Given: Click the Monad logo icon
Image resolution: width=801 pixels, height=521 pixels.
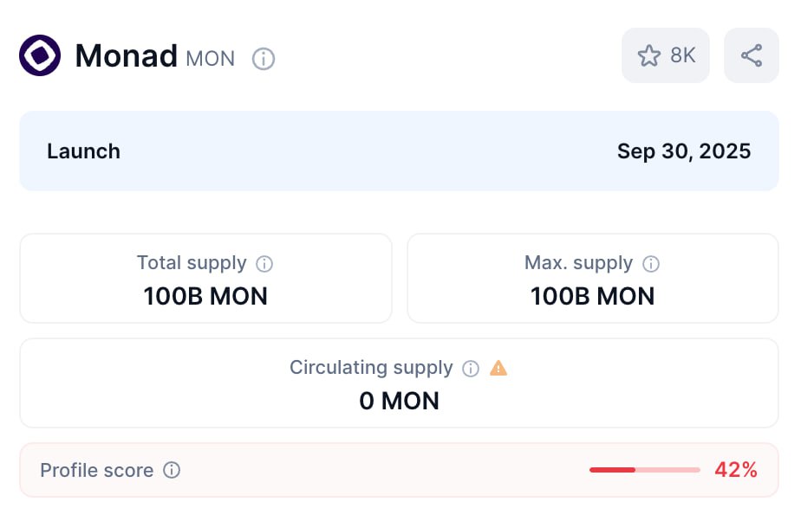Looking at the screenshot, I should click(x=40, y=55).
